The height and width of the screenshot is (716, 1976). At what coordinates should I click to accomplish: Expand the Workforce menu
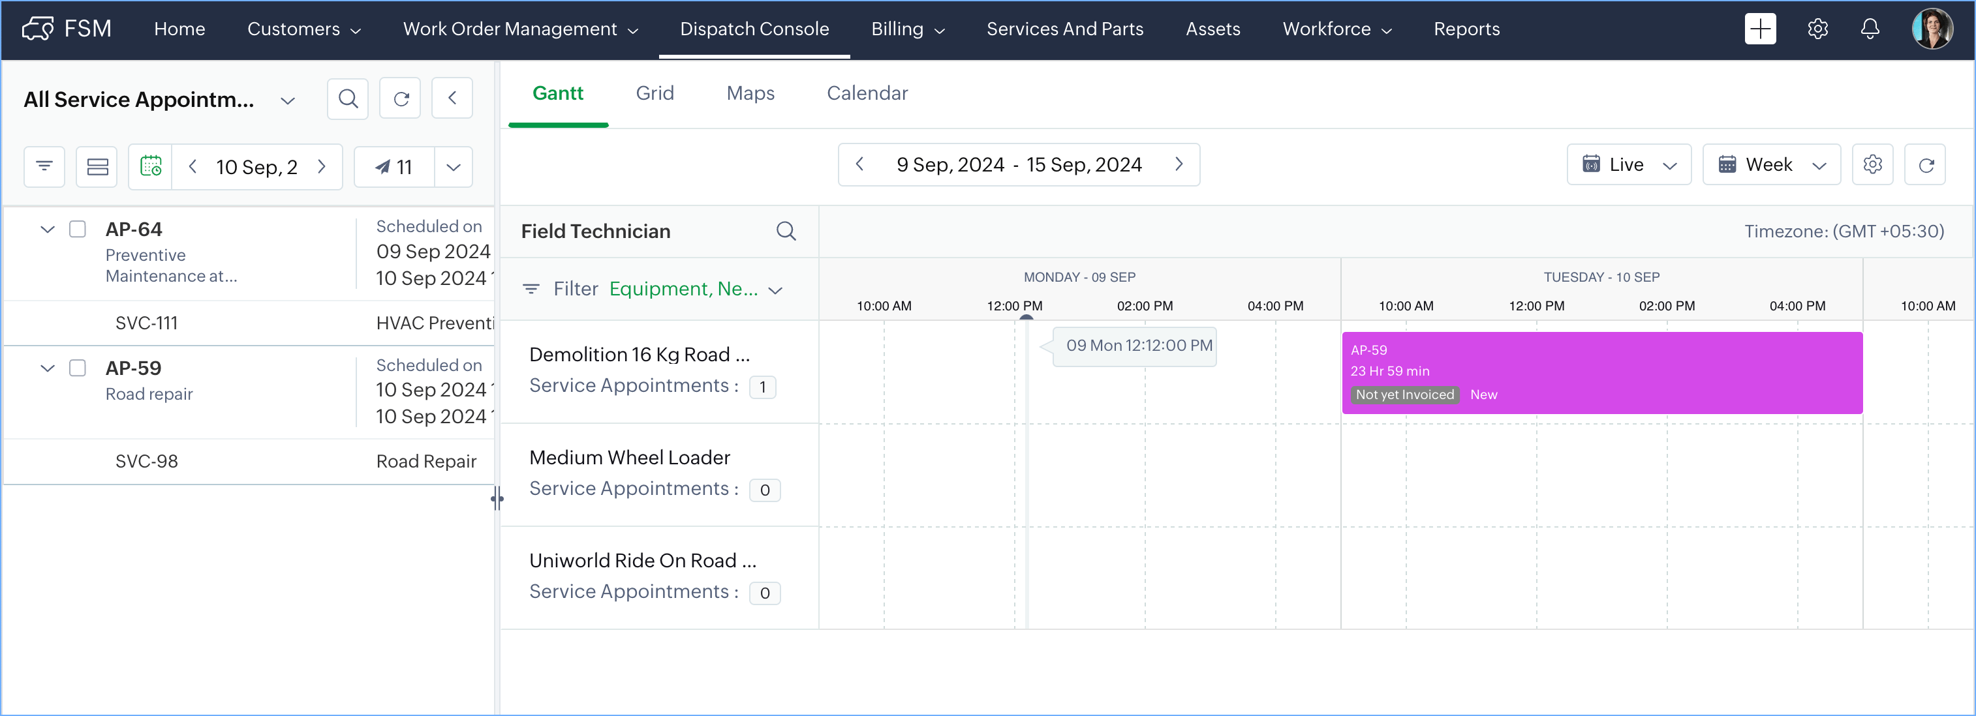[x=1337, y=29]
